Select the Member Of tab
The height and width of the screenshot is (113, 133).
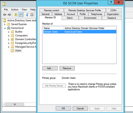[x=50, y=17]
